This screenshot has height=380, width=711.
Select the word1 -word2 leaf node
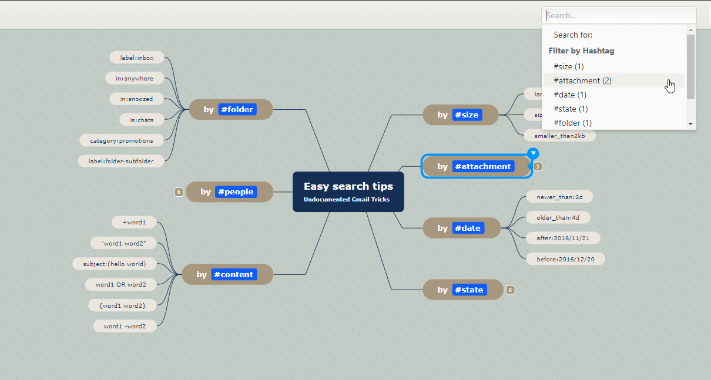coord(125,325)
